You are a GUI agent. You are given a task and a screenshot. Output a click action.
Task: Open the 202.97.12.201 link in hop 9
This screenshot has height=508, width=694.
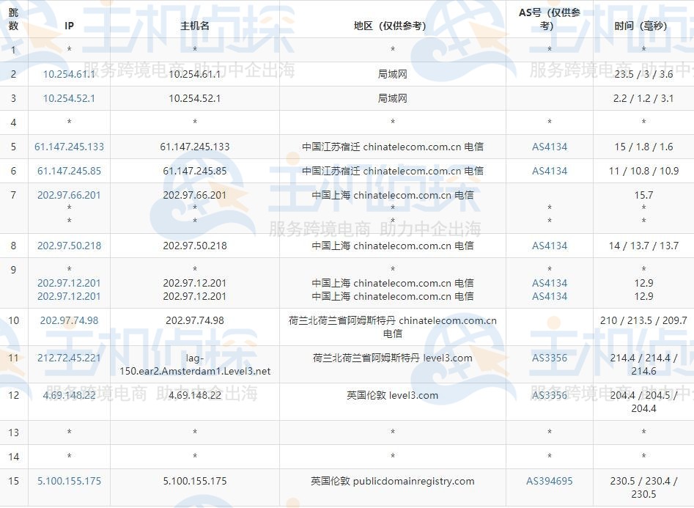tap(68, 283)
